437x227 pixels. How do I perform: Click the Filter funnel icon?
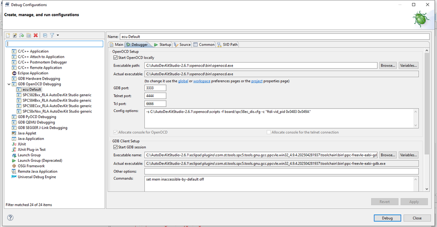click(52, 35)
